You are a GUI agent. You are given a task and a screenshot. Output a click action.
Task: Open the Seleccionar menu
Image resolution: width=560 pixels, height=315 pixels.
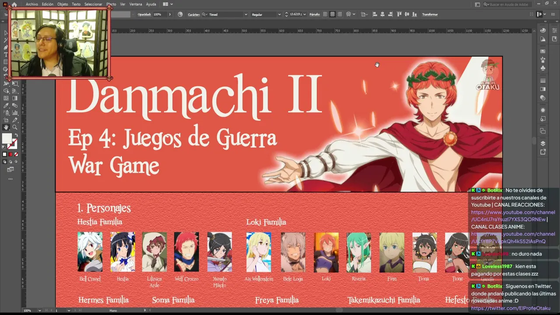(93, 4)
